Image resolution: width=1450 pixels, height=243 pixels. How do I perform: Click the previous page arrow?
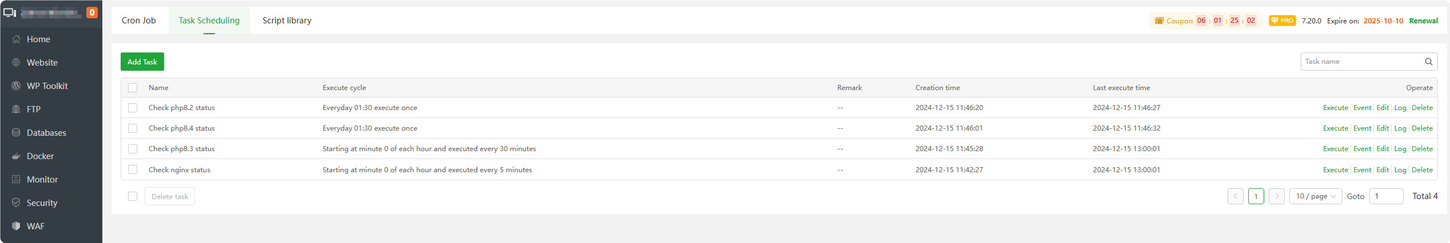1235,196
